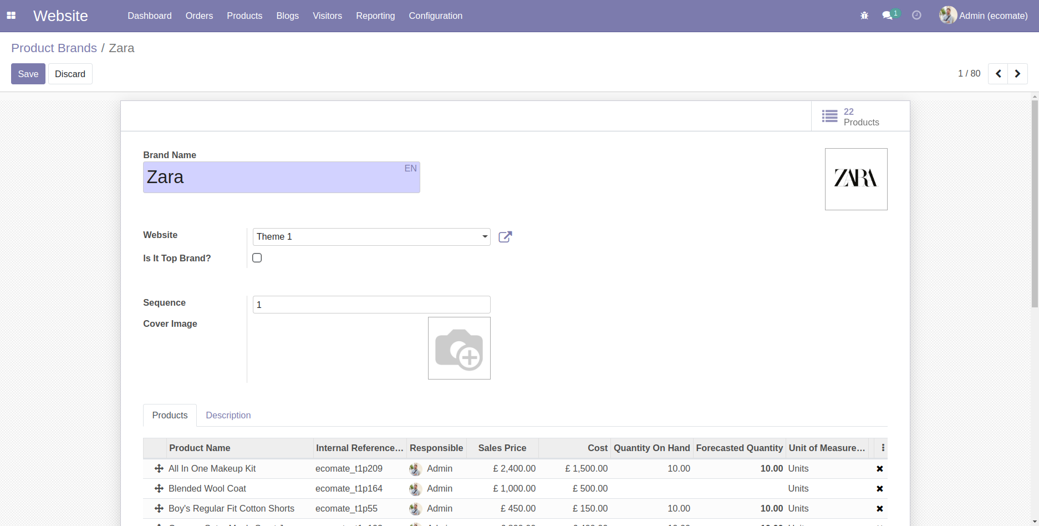Remove the Boy's Regular Fit Cotton Shorts row
This screenshot has width=1039, height=526.
coord(879,509)
